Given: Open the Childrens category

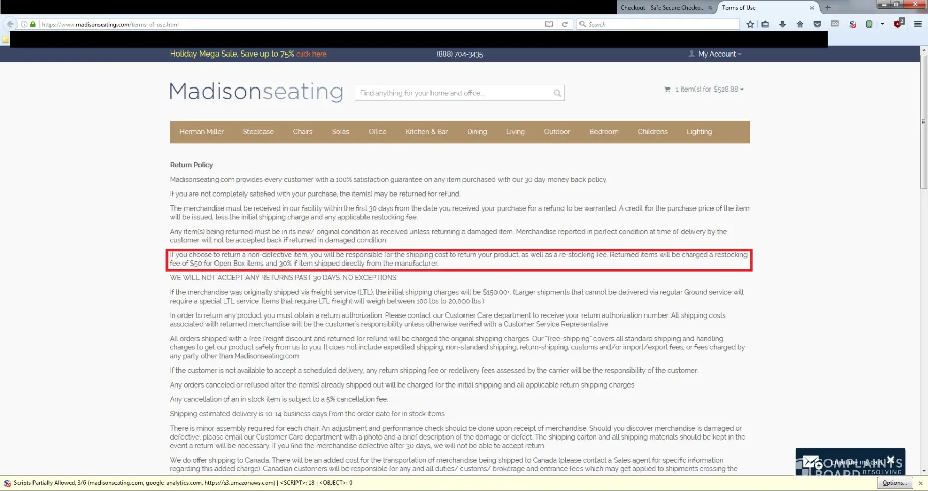Looking at the screenshot, I should 653,132.
